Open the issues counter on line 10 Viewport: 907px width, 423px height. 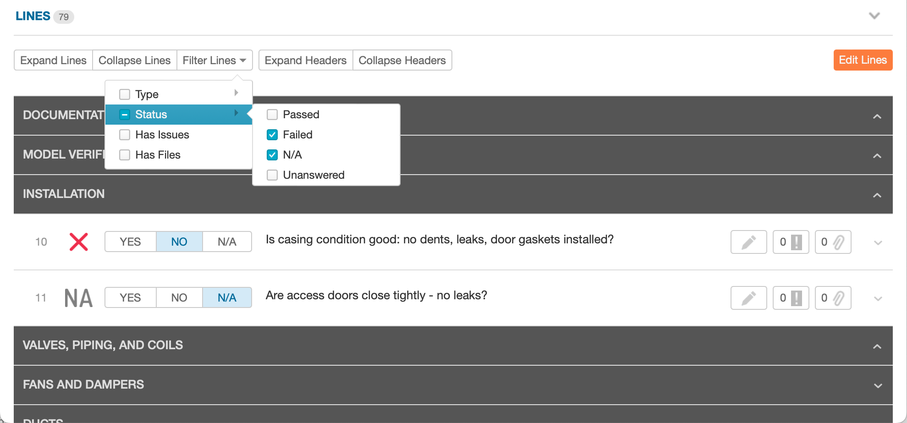(791, 242)
